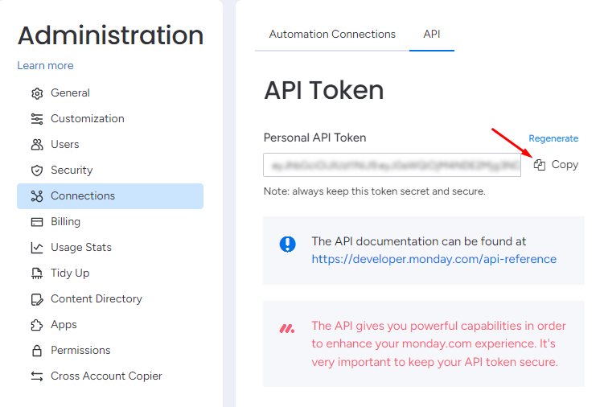Copy the API token
The image size is (604, 407).
(x=565, y=165)
